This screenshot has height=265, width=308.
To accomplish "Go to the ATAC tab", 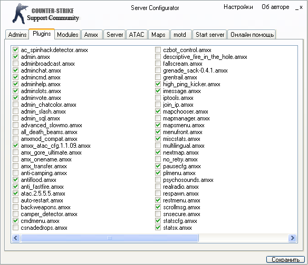I will [x=137, y=35].
